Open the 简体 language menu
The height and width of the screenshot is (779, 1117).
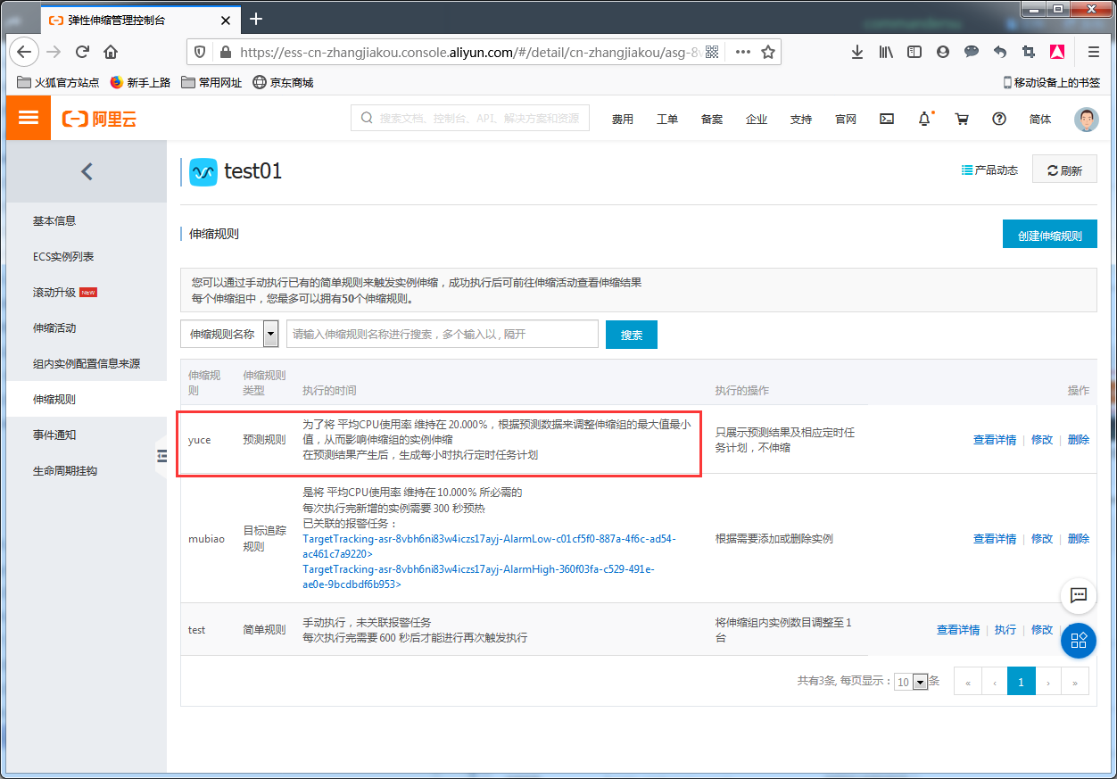coord(1039,119)
